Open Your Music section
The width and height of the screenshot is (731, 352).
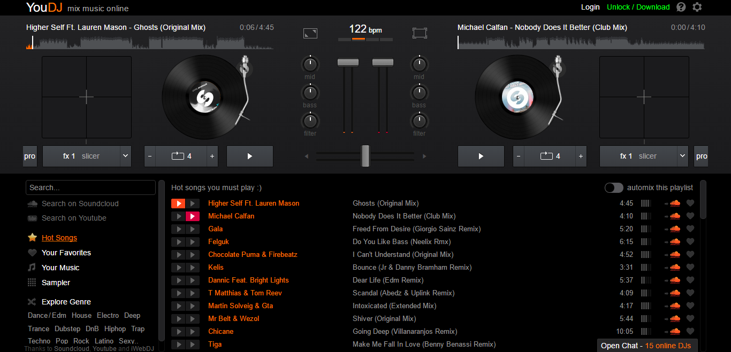click(60, 268)
